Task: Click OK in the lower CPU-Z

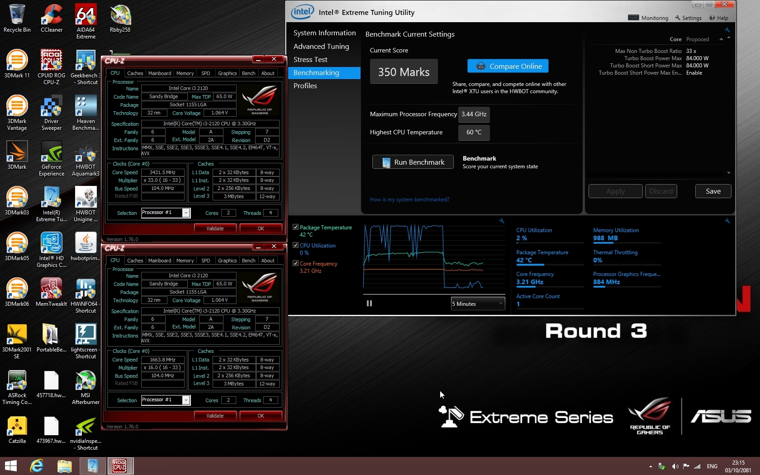Action: [x=261, y=416]
